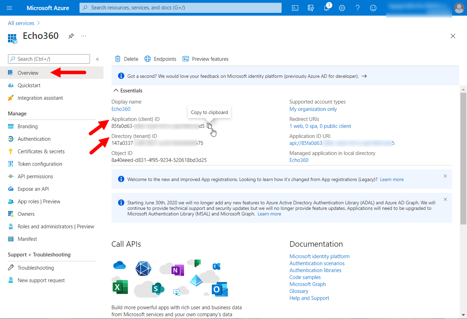Viewport: 467px width, 319px height.
Task: Click the vertical scrollbar thumb
Action: [463, 159]
